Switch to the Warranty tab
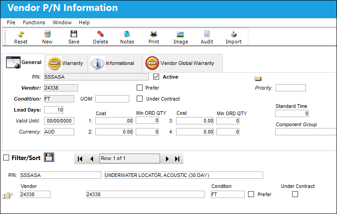The image size is (337, 214). [66, 63]
